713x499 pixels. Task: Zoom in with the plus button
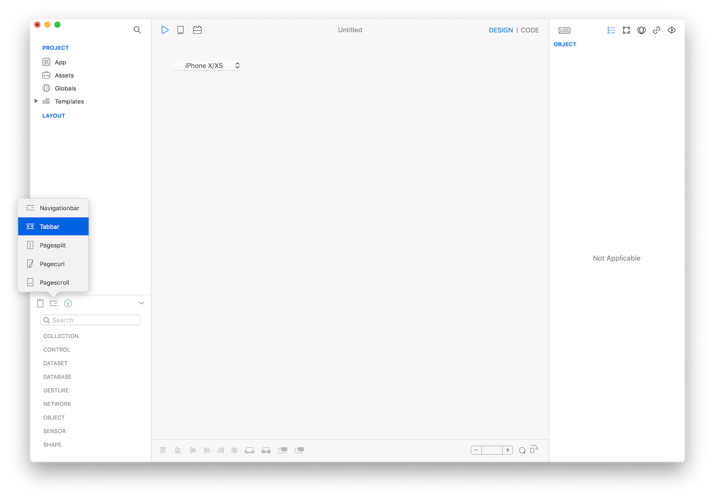[x=508, y=450]
